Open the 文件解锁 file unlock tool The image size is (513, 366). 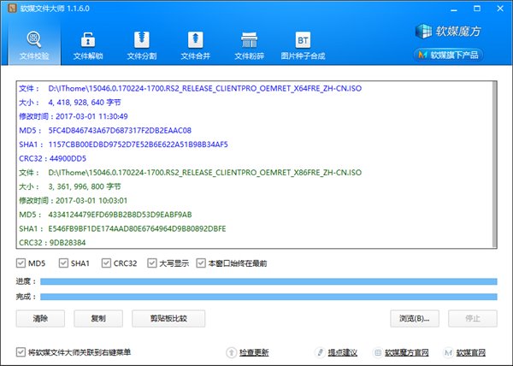pos(88,45)
